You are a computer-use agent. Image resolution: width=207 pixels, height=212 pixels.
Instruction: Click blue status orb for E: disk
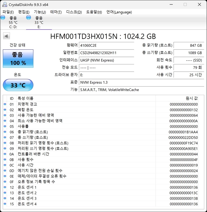tap(28, 18)
